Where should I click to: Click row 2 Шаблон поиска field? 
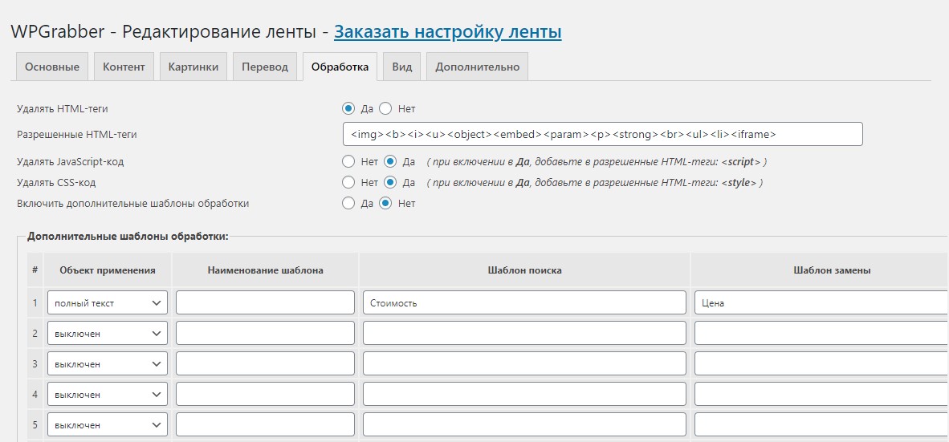tap(525, 333)
